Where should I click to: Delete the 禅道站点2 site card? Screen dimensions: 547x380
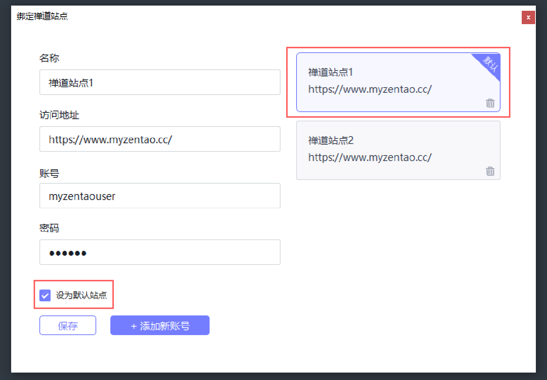pyautogui.click(x=490, y=171)
